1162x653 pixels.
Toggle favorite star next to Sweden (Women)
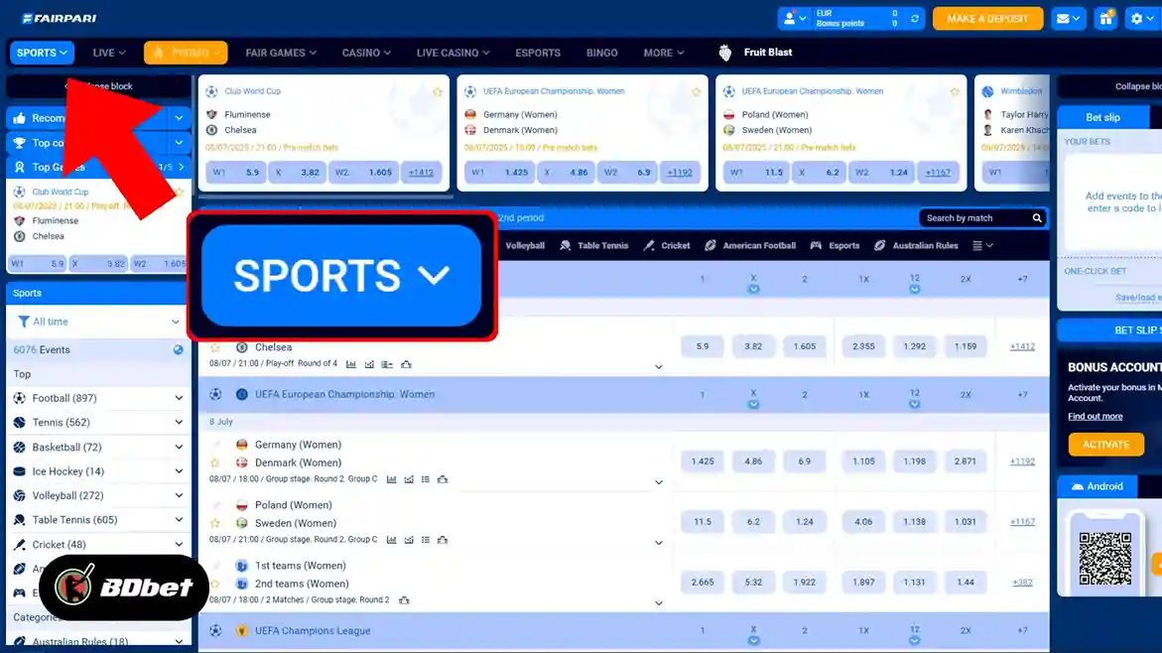click(215, 523)
